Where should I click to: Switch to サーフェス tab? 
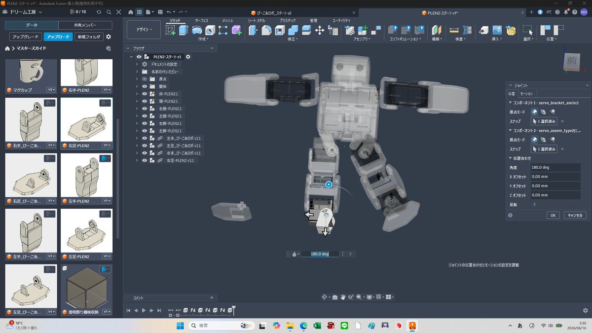pyautogui.click(x=201, y=20)
